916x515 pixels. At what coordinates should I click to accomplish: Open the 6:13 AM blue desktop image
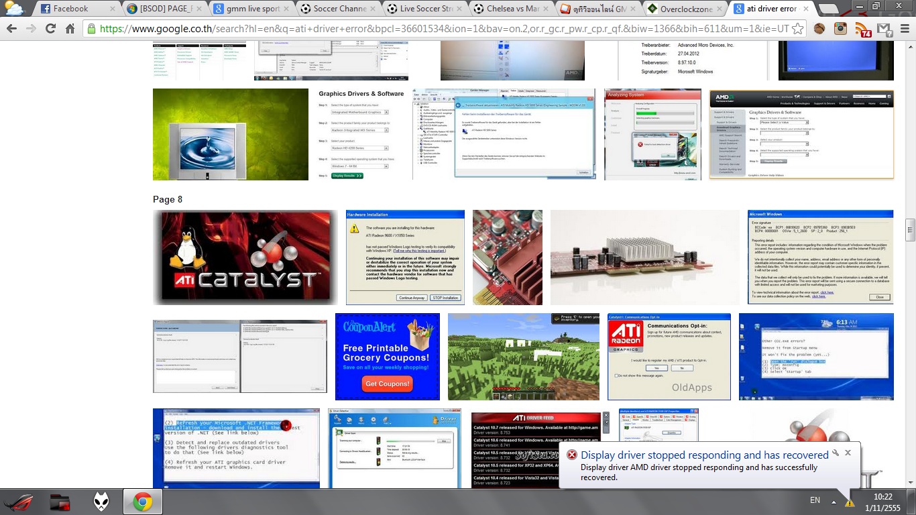(x=816, y=357)
